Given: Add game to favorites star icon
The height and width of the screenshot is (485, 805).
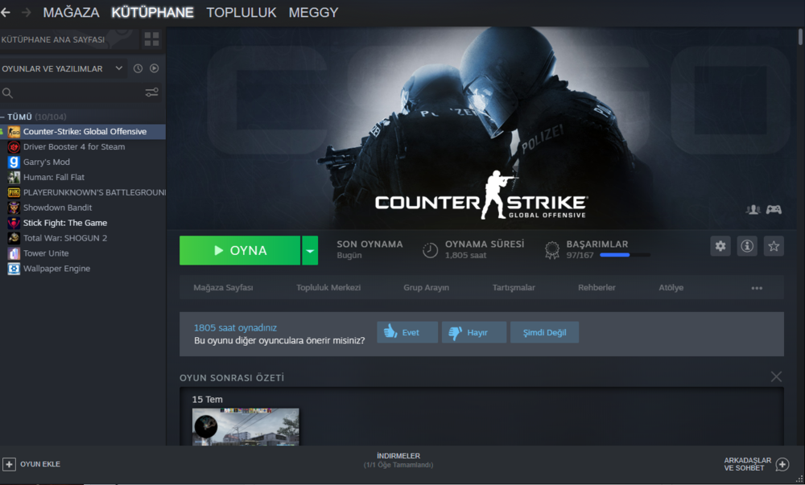Looking at the screenshot, I should tap(774, 246).
